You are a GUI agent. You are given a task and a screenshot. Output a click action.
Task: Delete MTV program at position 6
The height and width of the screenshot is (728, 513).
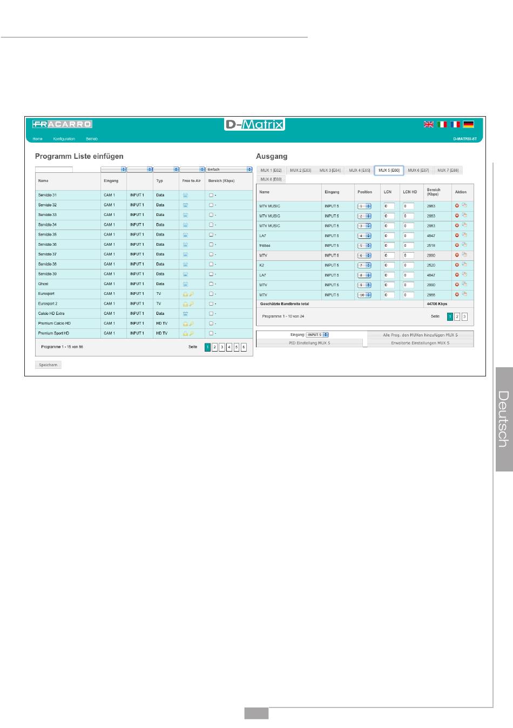coord(457,255)
